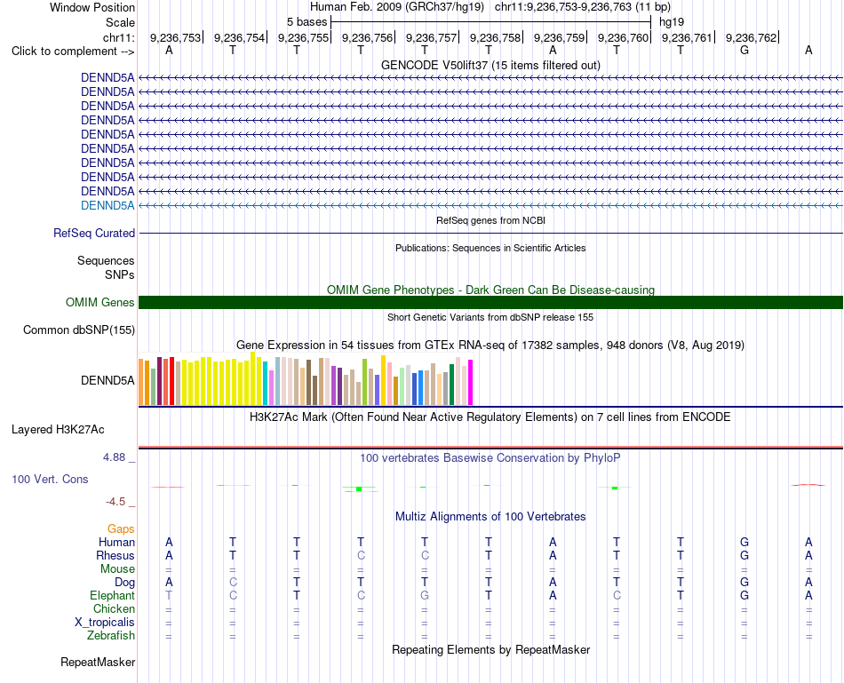Click the RepeatMasker track label

pyautogui.click(x=98, y=662)
